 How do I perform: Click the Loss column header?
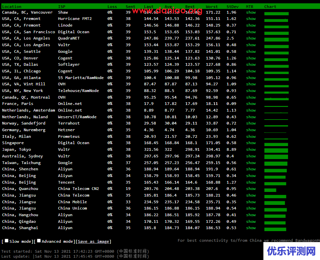tap(112, 7)
